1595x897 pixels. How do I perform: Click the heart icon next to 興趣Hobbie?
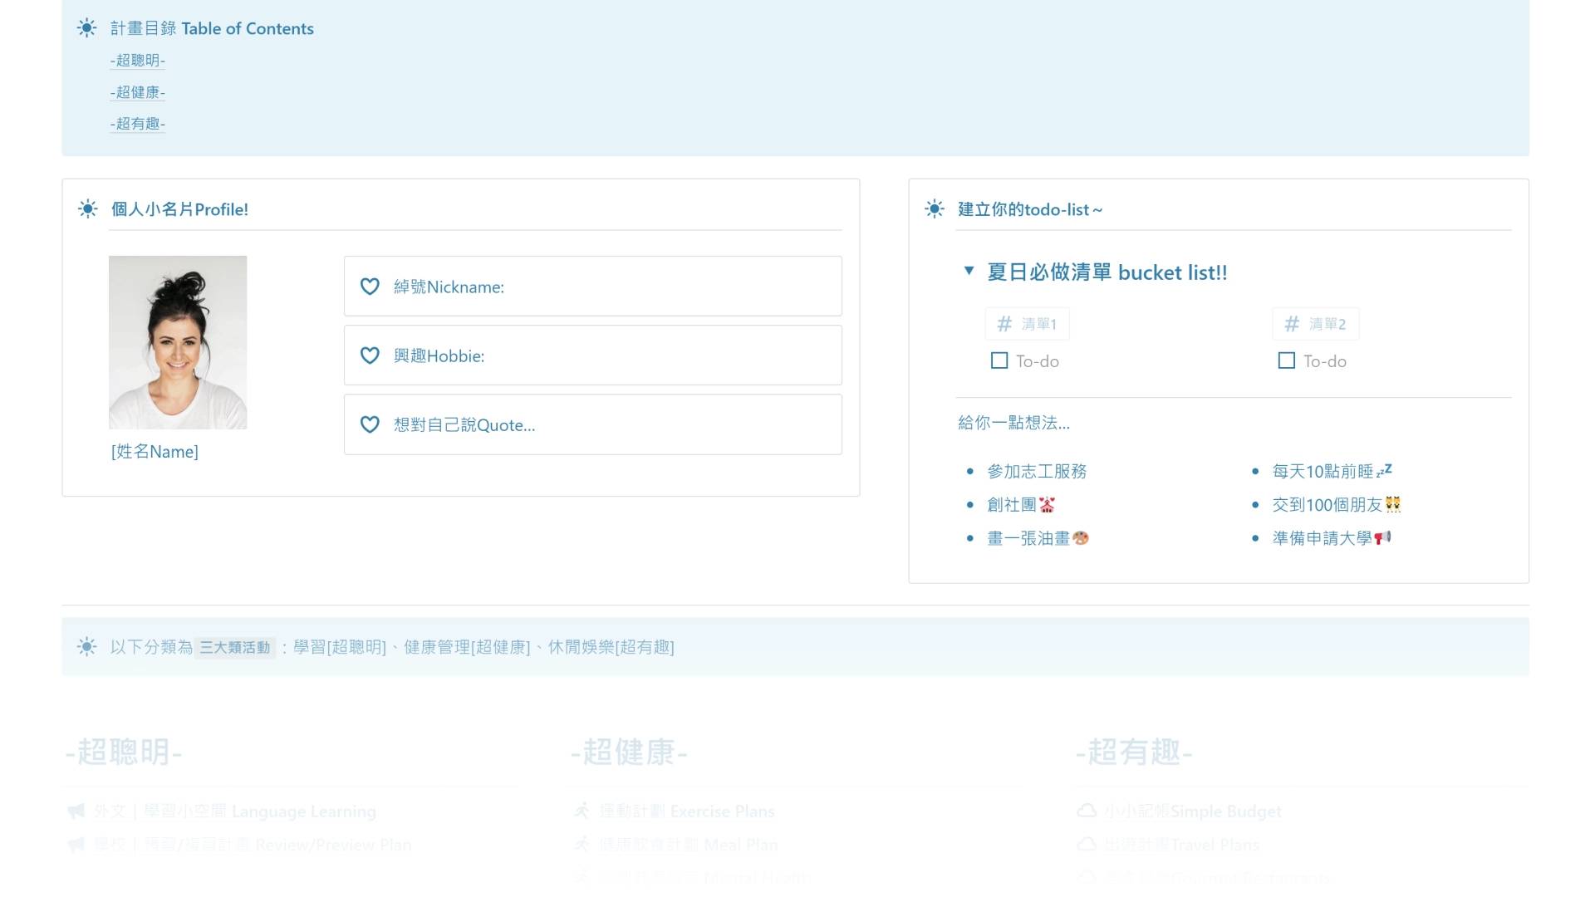(x=370, y=355)
